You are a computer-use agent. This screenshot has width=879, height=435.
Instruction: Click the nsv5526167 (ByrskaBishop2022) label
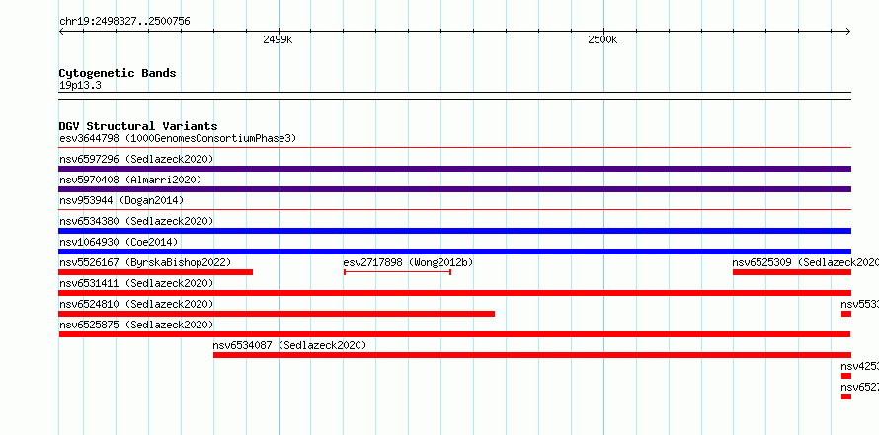click(x=145, y=262)
